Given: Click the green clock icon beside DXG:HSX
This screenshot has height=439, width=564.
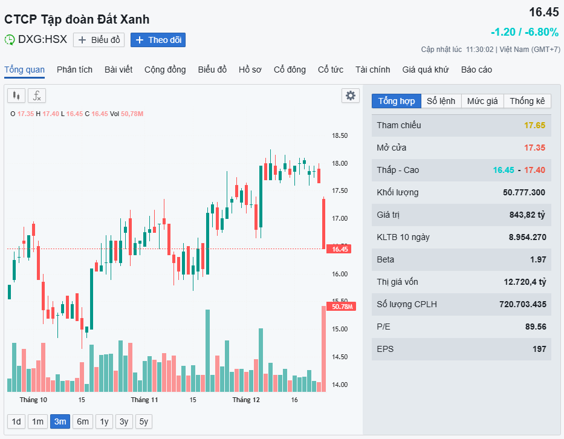Looking at the screenshot, I should [10, 39].
